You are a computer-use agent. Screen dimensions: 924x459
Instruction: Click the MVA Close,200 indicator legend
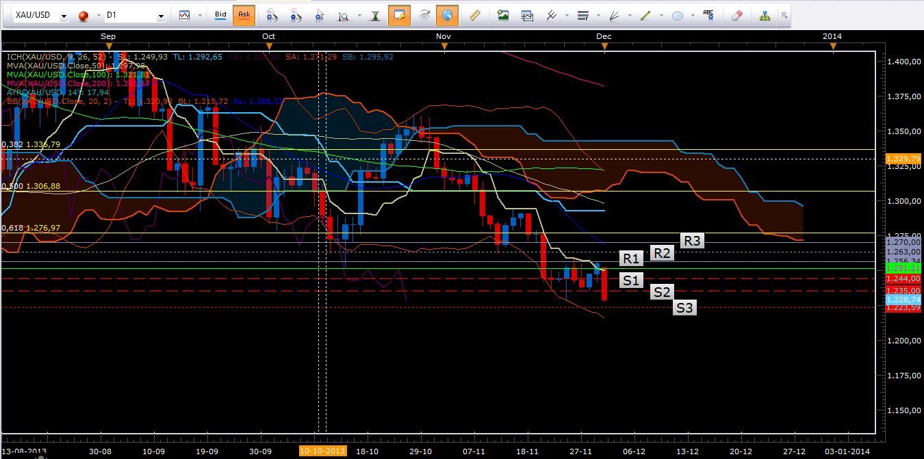click(77, 83)
